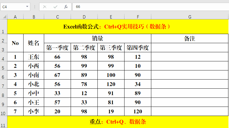The width and height of the screenshot is (229, 128).
Task: Select column B header
Action: tap(34, 17)
